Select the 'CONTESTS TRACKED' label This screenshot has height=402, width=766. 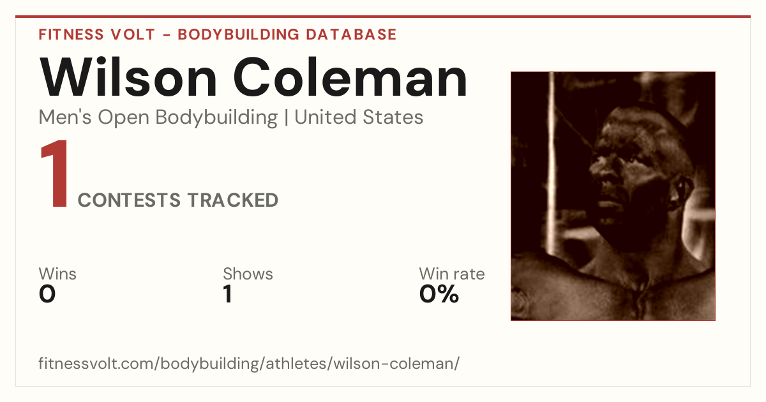tap(178, 200)
